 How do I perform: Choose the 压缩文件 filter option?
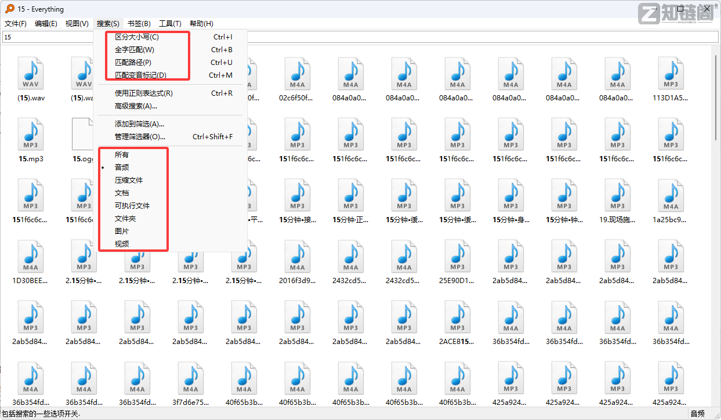point(129,180)
